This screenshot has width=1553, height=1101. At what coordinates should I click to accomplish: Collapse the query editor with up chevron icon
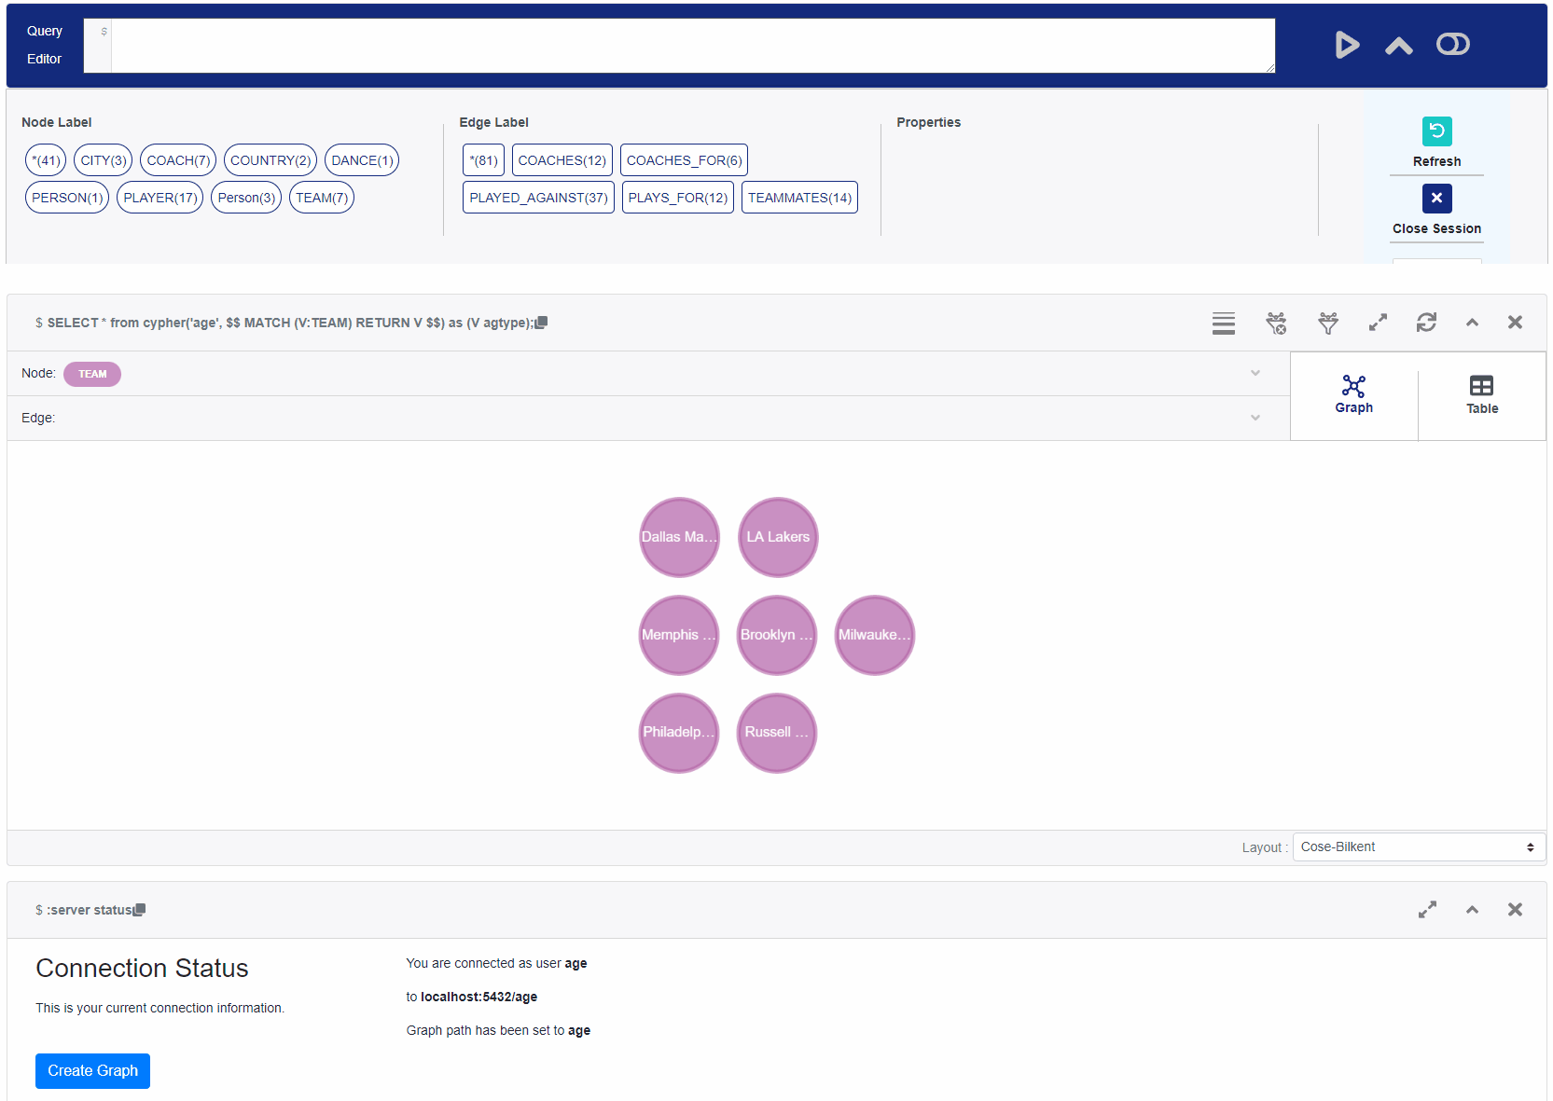(1398, 46)
